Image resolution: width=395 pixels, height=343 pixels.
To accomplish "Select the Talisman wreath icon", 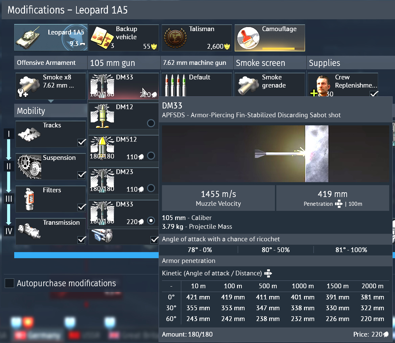I will (175, 38).
